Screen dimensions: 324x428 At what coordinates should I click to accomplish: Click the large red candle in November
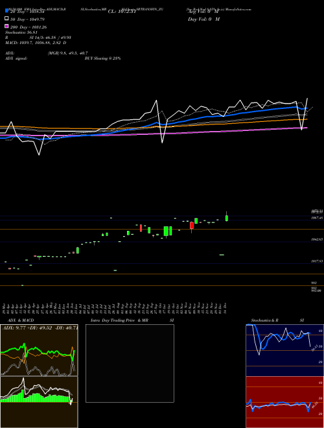pyautogui.click(x=192, y=226)
